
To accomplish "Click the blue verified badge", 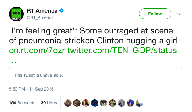I will click(61, 11).
